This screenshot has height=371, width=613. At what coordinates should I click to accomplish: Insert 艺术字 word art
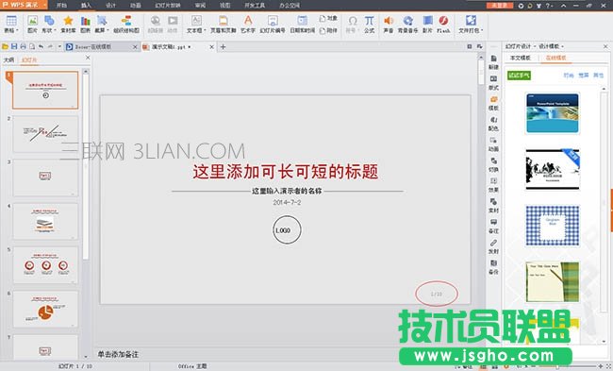248,21
